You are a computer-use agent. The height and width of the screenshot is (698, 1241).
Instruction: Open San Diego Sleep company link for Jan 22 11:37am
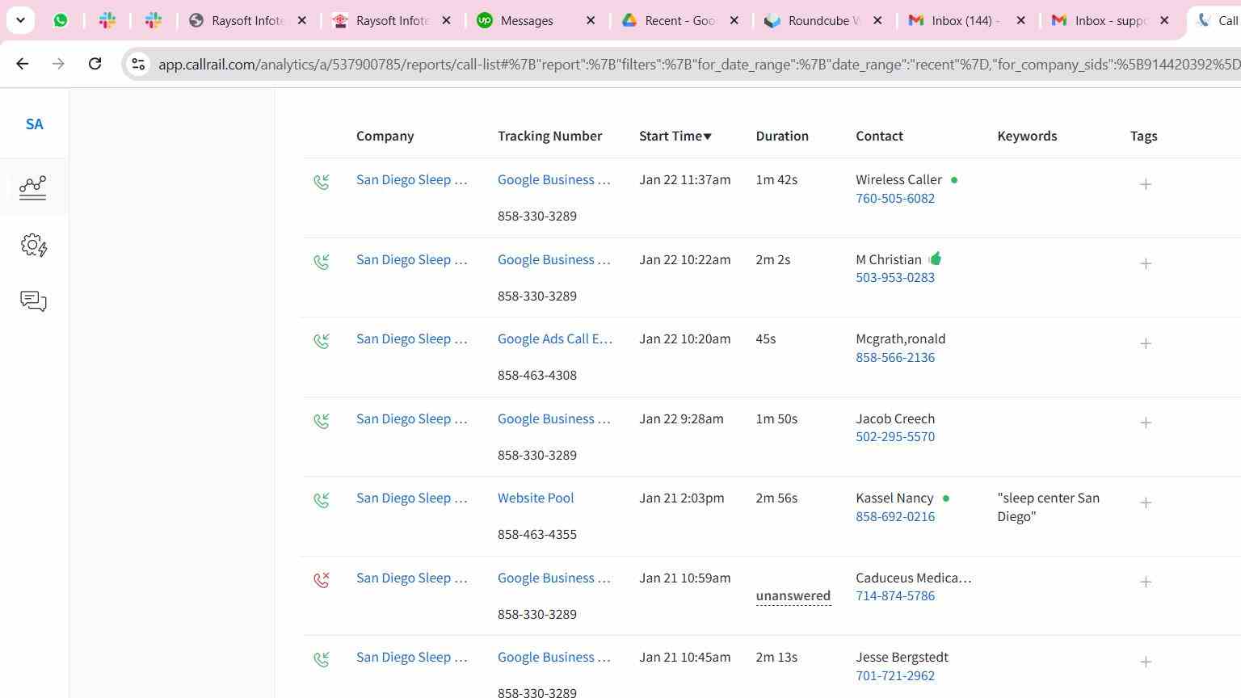412,179
